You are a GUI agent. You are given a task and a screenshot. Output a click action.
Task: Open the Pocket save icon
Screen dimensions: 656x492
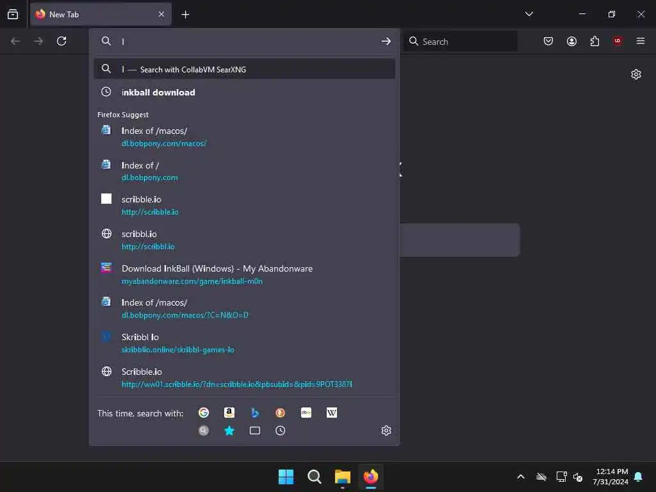coord(548,41)
